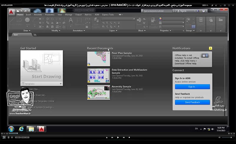
Task: Click the Autodesk Exchange X icon
Action: point(198,11)
